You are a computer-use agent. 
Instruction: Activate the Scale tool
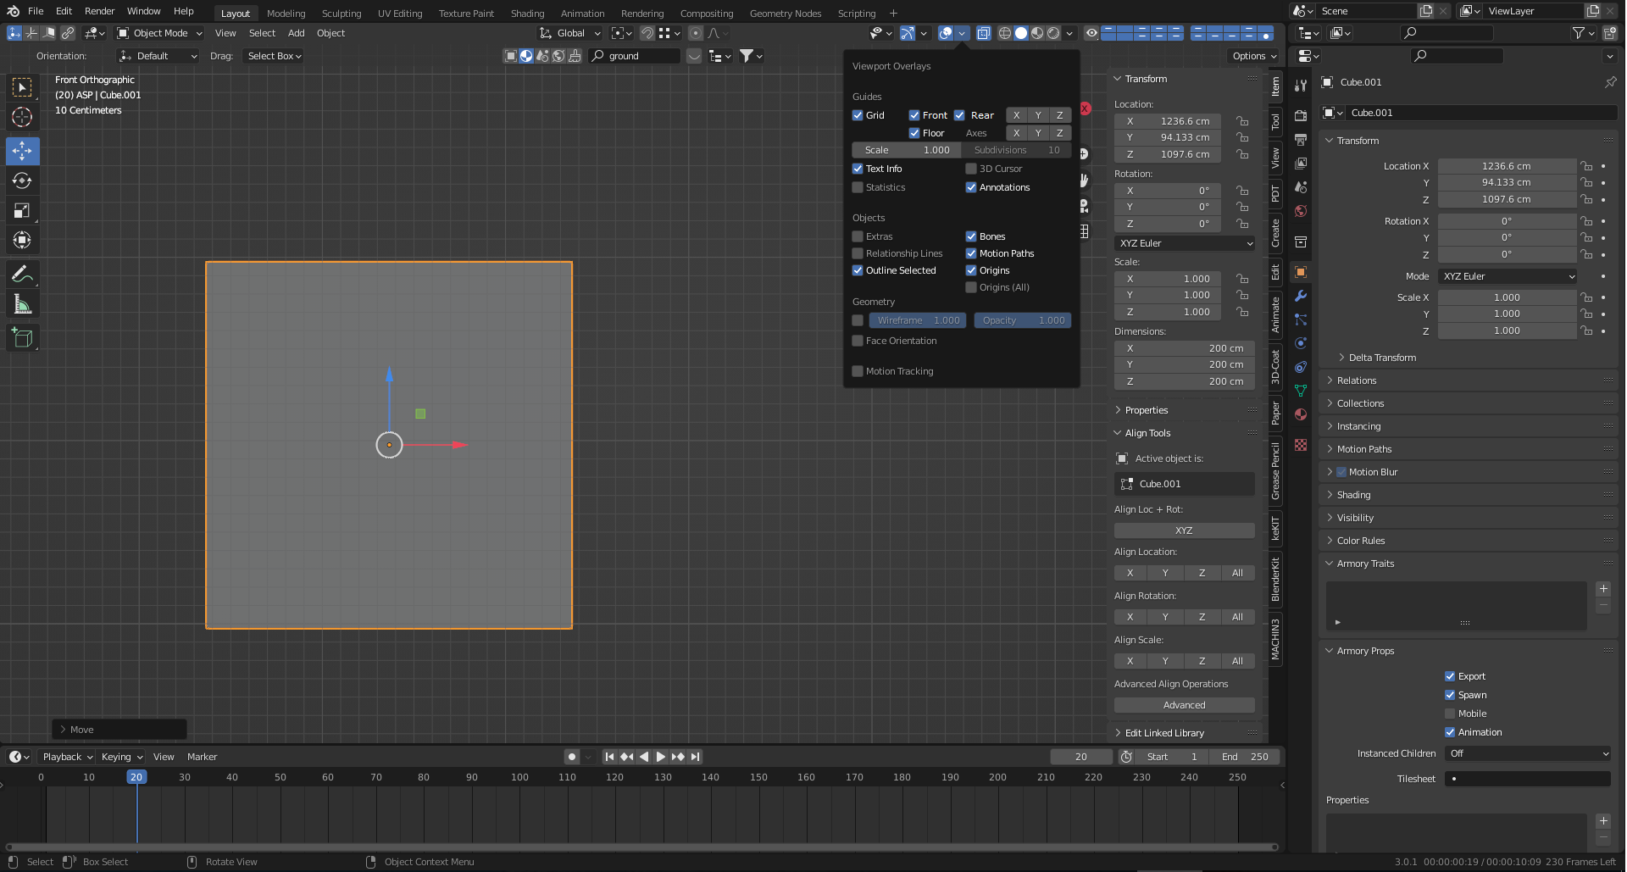[23, 210]
